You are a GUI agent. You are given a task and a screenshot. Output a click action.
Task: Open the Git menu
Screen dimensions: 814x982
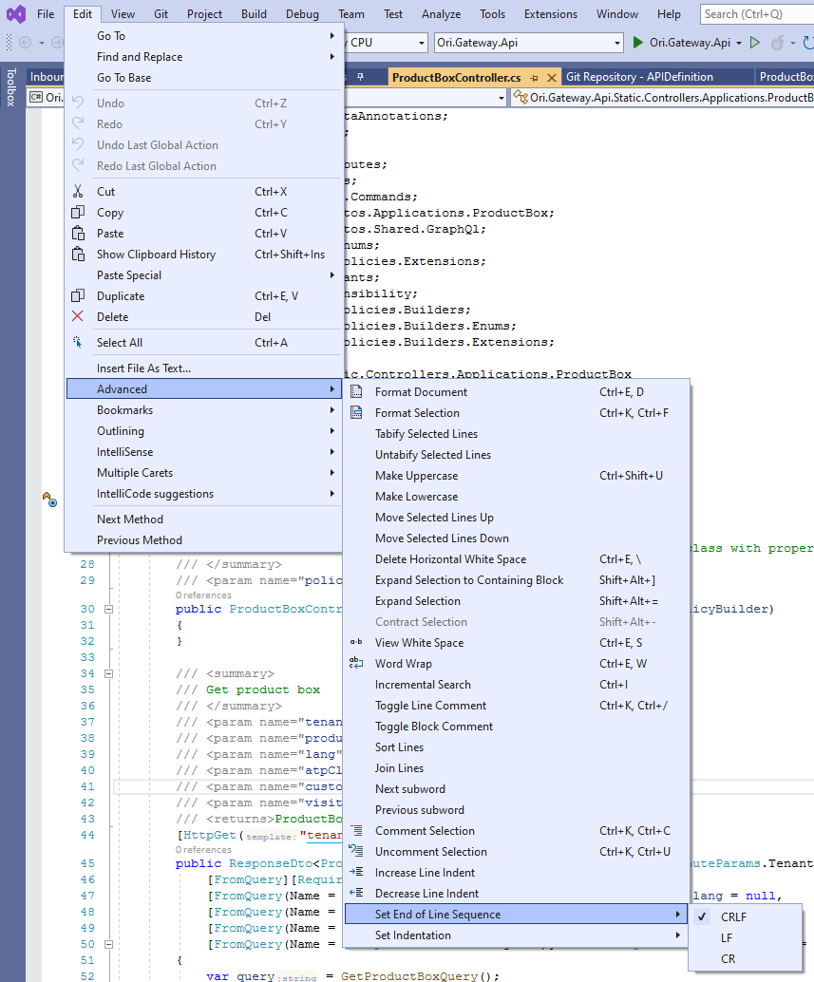pyautogui.click(x=161, y=13)
